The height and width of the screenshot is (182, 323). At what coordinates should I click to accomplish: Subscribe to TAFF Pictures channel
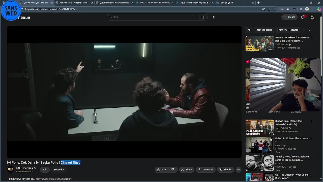59,170
